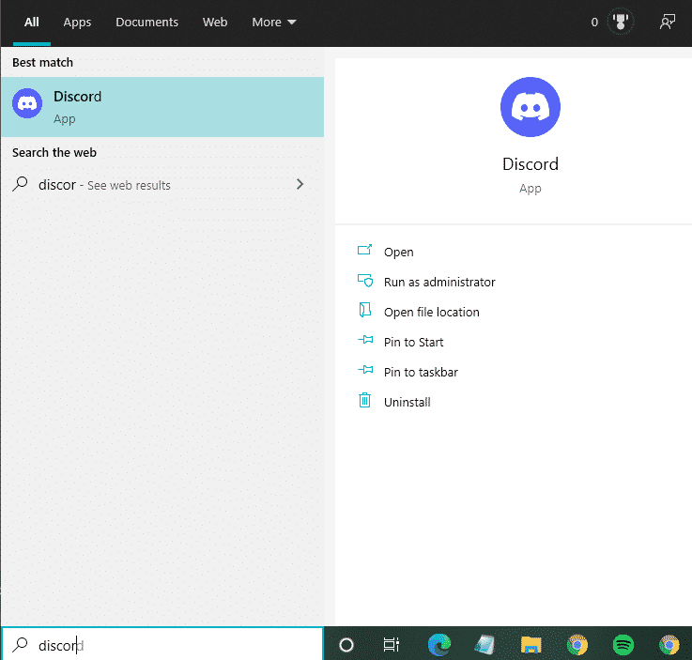Select the Web search tab

pos(215,22)
